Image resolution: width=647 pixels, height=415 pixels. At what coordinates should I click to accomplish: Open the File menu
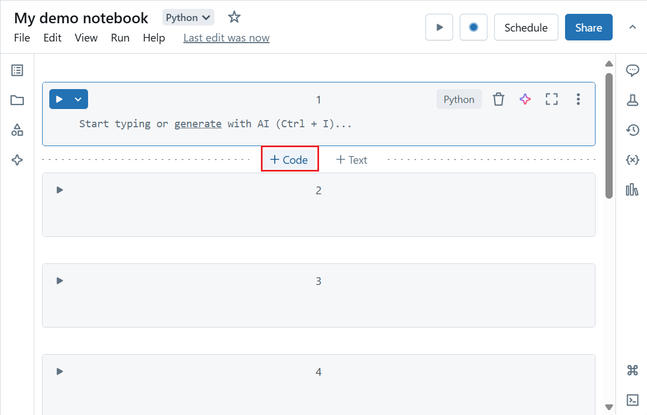(x=22, y=38)
